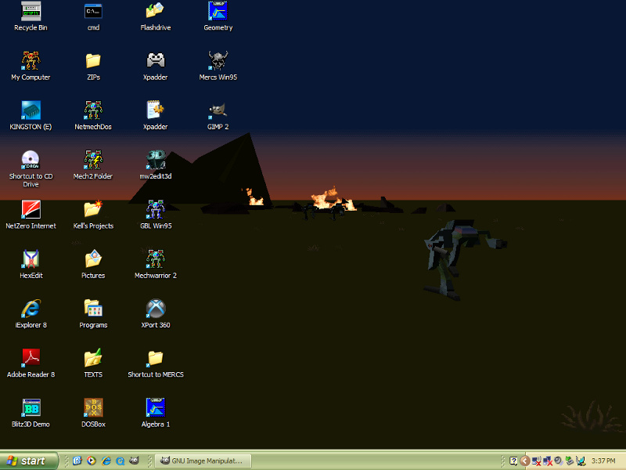Click the GIMP 2 desktop shortcut
This screenshot has height=470, width=626.
218,110
